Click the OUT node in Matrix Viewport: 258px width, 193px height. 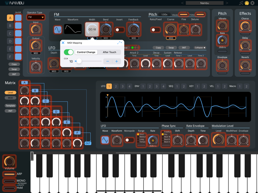point(88,143)
